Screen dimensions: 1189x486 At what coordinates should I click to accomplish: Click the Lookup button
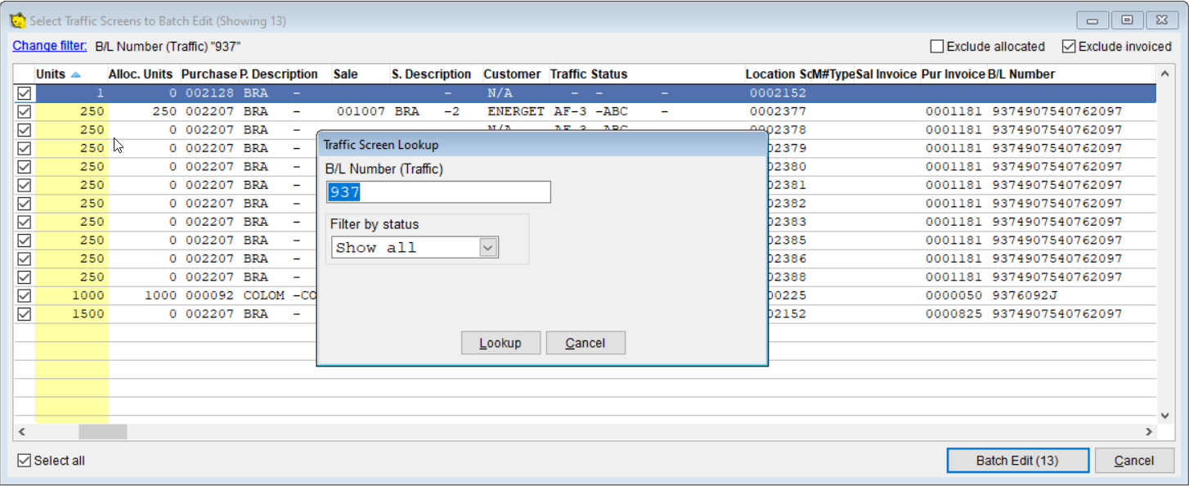click(500, 343)
